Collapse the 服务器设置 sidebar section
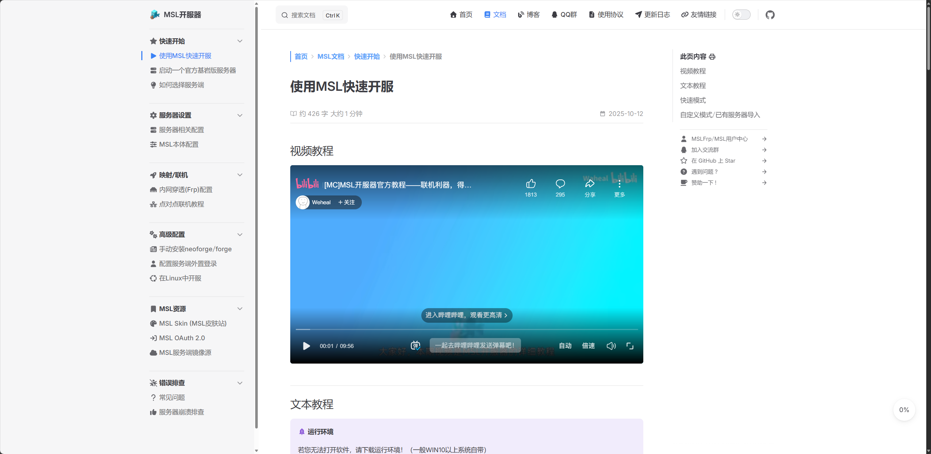Viewport: 931px width, 454px height. pos(240,115)
